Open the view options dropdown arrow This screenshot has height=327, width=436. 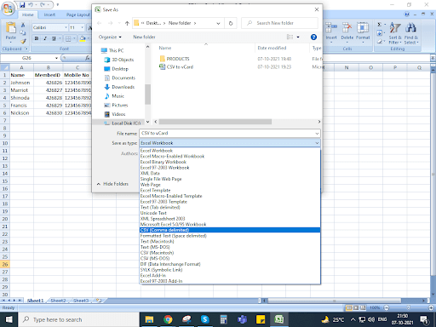(298, 37)
